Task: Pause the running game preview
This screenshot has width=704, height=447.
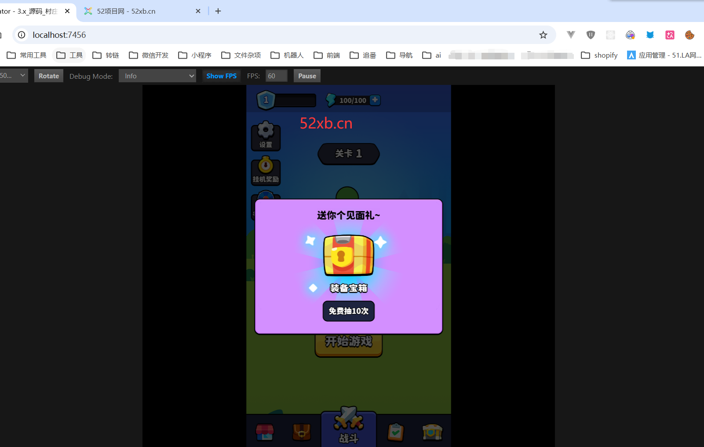Action: click(x=306, y=76)
